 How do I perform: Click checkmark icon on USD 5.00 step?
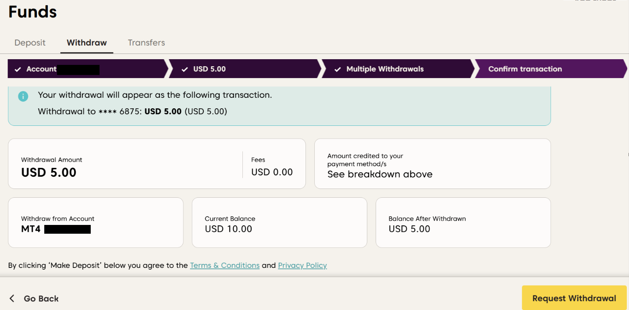(185, 69)
